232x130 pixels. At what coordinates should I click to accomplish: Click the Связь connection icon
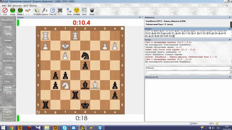pos(69,10)
